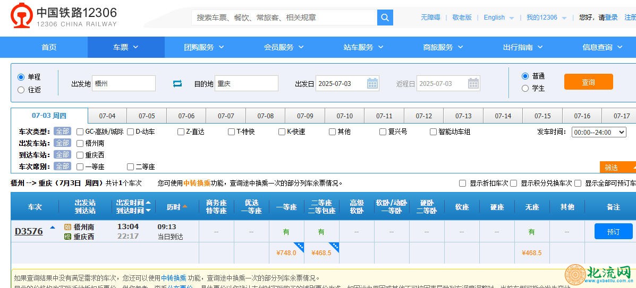Swap departure and destination stations
Screen dimensions: 636x288
coord(177,84)
